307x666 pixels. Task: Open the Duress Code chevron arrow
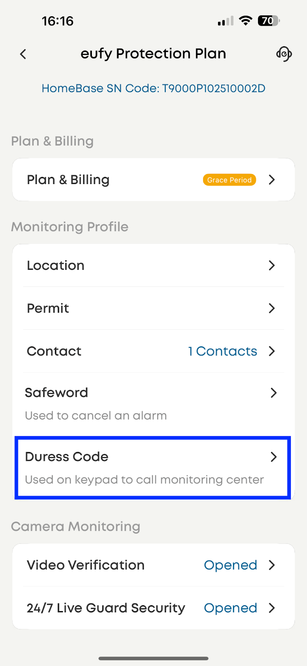point(273,457)
